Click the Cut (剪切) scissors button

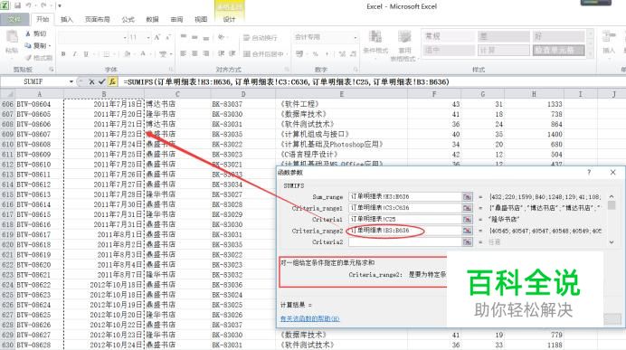[36, 34]
